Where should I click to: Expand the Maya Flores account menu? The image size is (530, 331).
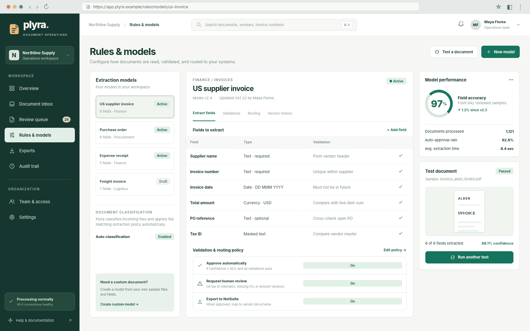(x=495, y=25)
